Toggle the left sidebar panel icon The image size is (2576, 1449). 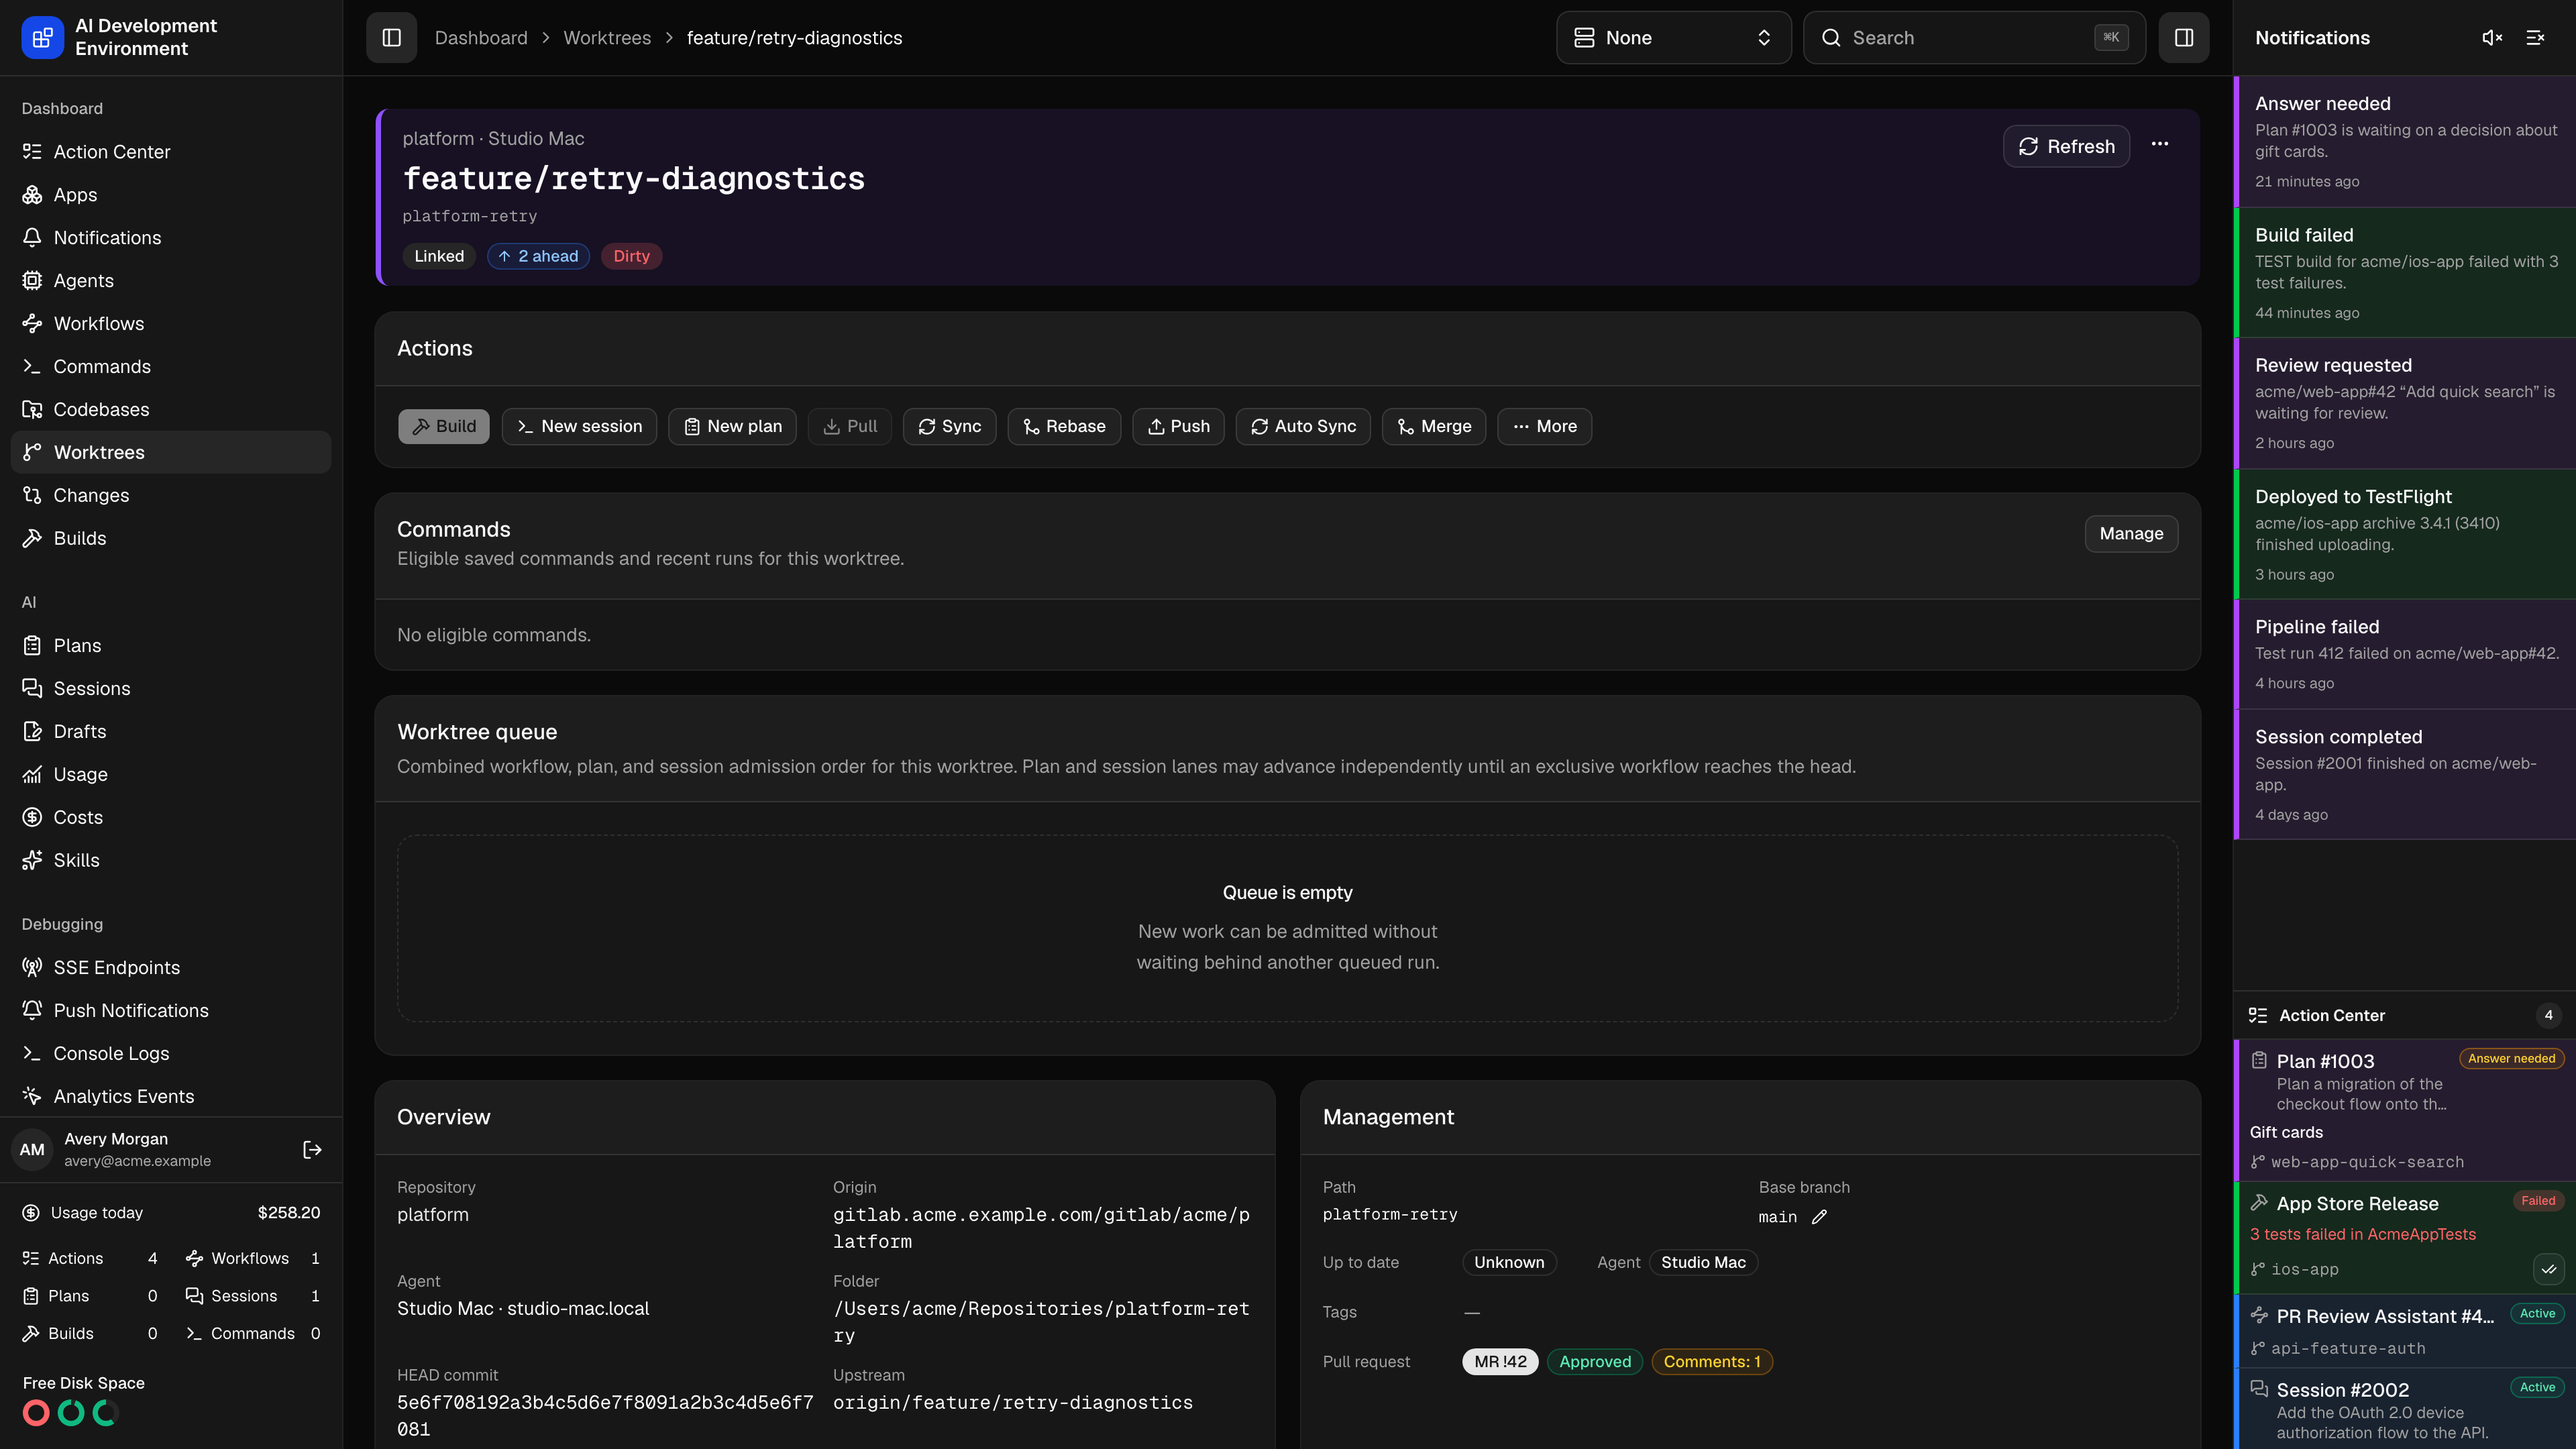click(x=391, y=38)
